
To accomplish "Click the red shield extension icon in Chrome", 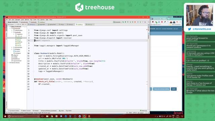I will click(x=153, y=22).
